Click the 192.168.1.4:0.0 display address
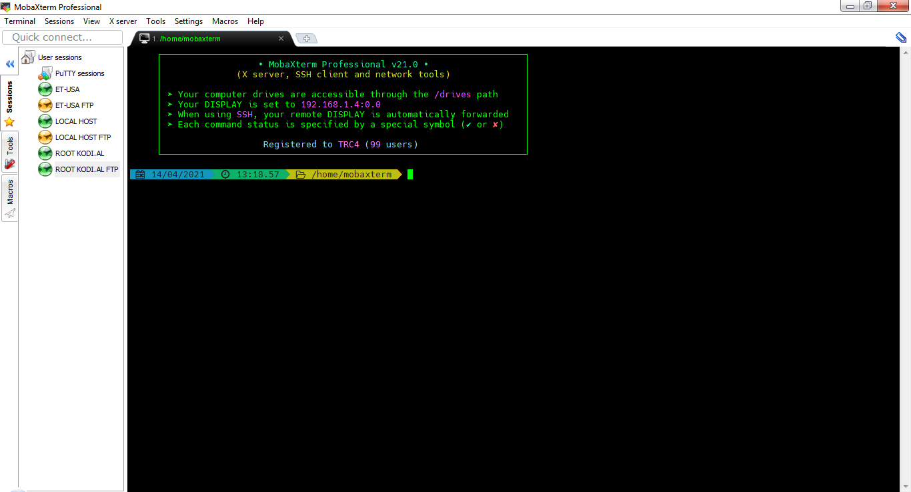The height and width of the screenshot is (492, 911). click(x=341, y=105)
